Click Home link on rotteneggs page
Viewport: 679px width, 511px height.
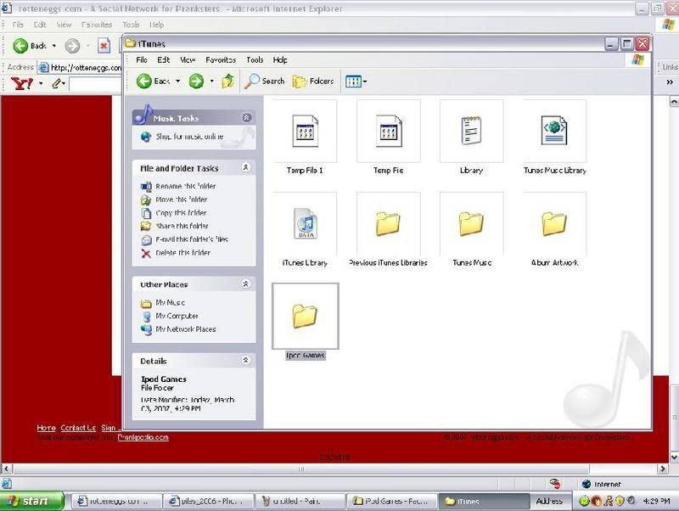[47, 428]
